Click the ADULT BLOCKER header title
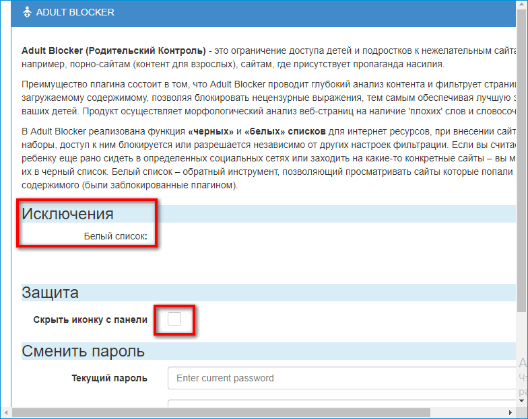The image size is (528, 419). (x=75, y=12)
